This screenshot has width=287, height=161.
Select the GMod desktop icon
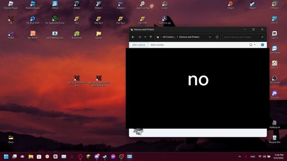tap(55, 5)
